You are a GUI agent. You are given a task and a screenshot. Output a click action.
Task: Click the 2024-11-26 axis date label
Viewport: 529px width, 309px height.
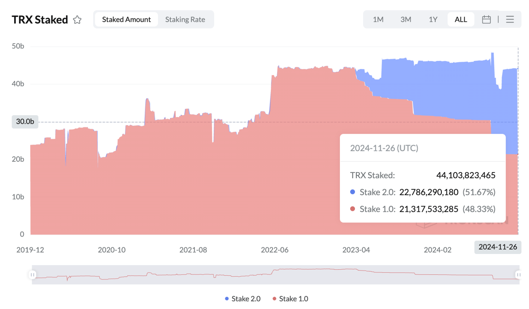coord(498,247)
